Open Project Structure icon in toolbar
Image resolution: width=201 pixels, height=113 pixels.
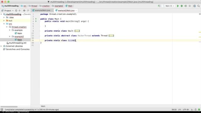click(x=194, y=6)
